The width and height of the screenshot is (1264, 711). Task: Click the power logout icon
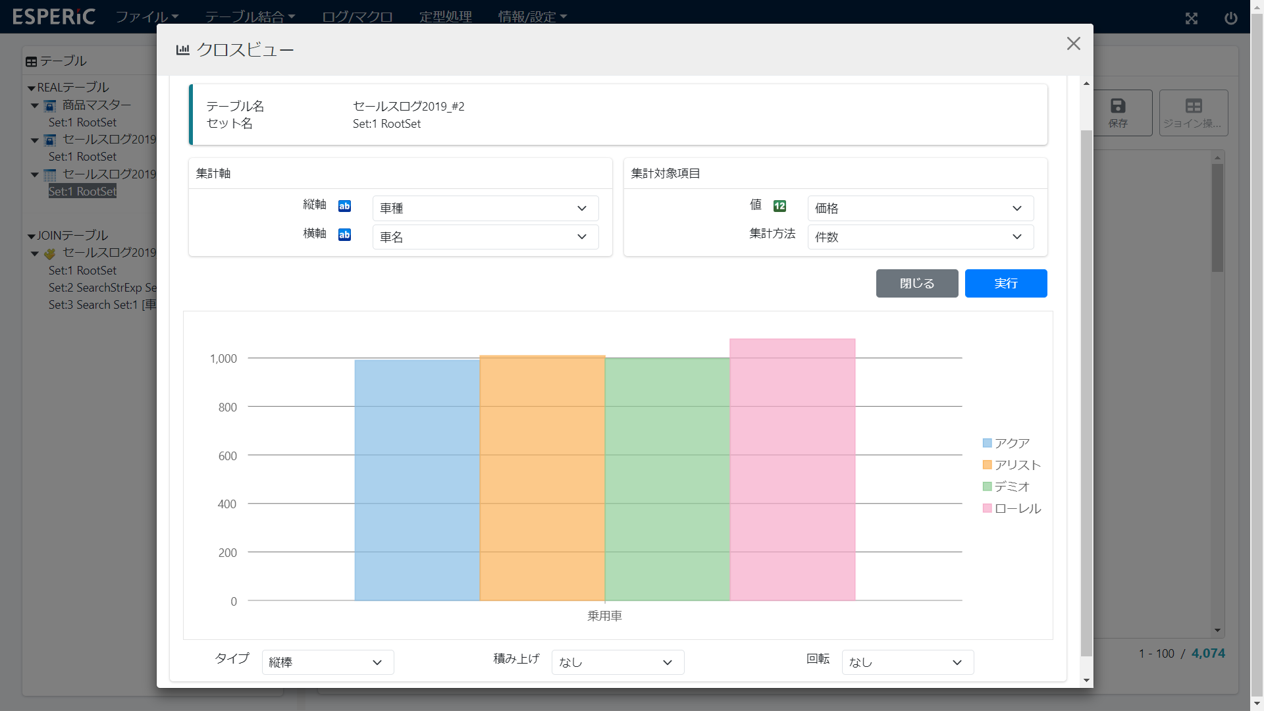pyautogui.click(x=1230, y=18)
